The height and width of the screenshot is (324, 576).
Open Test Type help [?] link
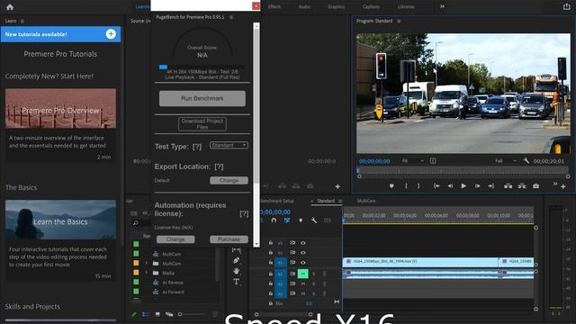197,147
